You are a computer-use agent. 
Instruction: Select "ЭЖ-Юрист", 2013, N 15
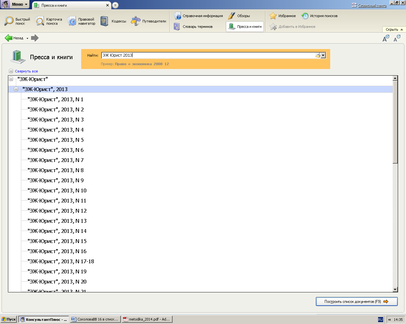[x=57, y=241]
